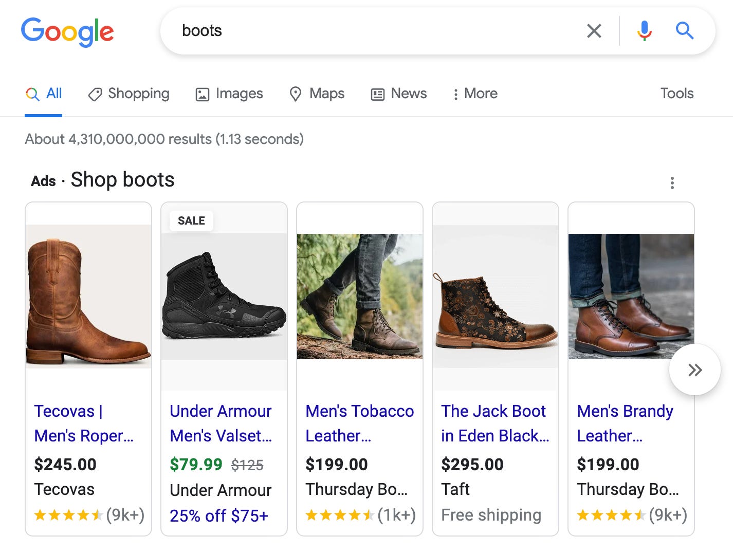
Task: Click the 25% off $75+ promotion
Action: 219,515
